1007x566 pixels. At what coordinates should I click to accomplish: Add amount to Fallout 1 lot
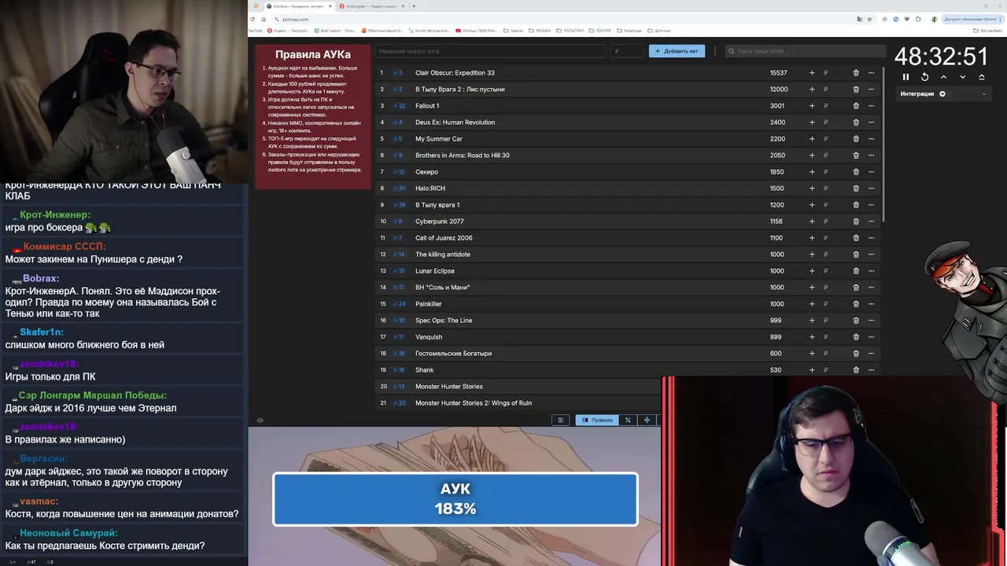click(812, 106)
